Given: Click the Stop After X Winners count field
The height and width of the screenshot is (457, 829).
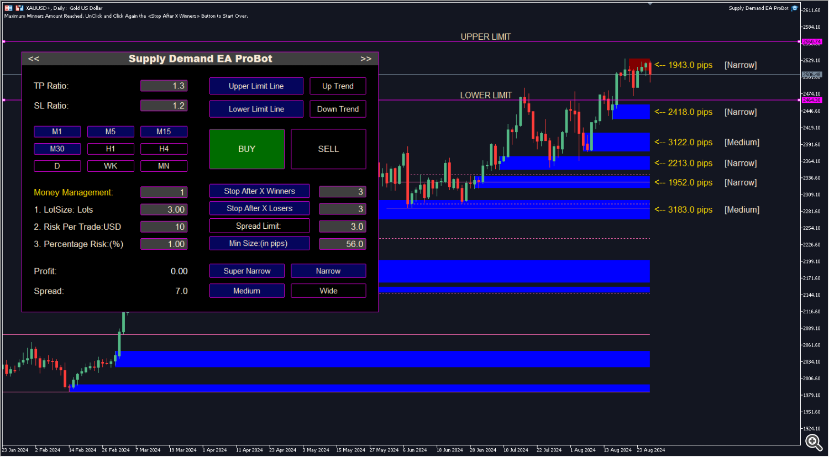Looking at the screenshot, I should (343, 192).
